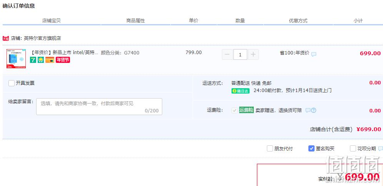Click the question mark help icon
Viewport: 383px width, 186px height.
pos(314,110)
